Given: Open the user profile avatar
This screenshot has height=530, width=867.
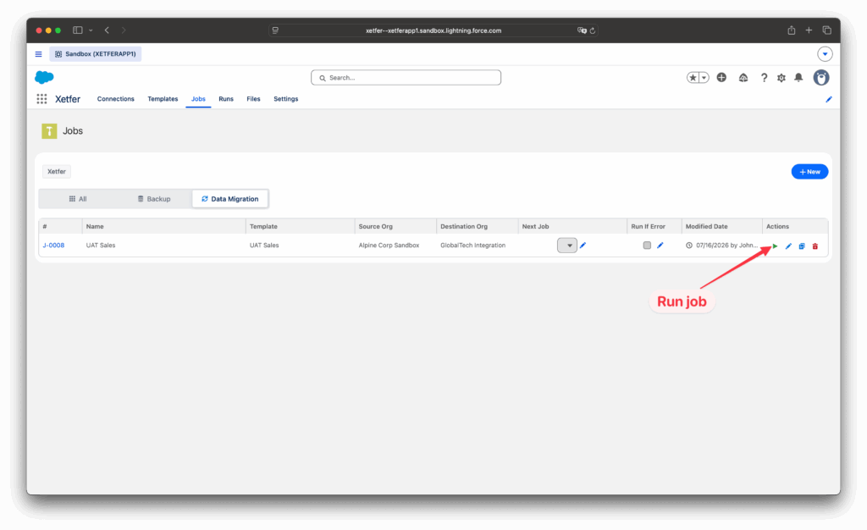Looking at the screenshot, I should click(x=821, y=78).
